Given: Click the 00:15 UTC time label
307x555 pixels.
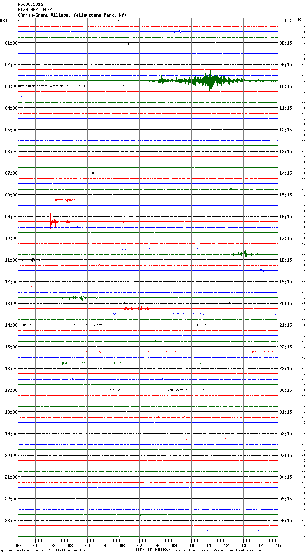Looking at the screenshot, I should tap(286, 390).
